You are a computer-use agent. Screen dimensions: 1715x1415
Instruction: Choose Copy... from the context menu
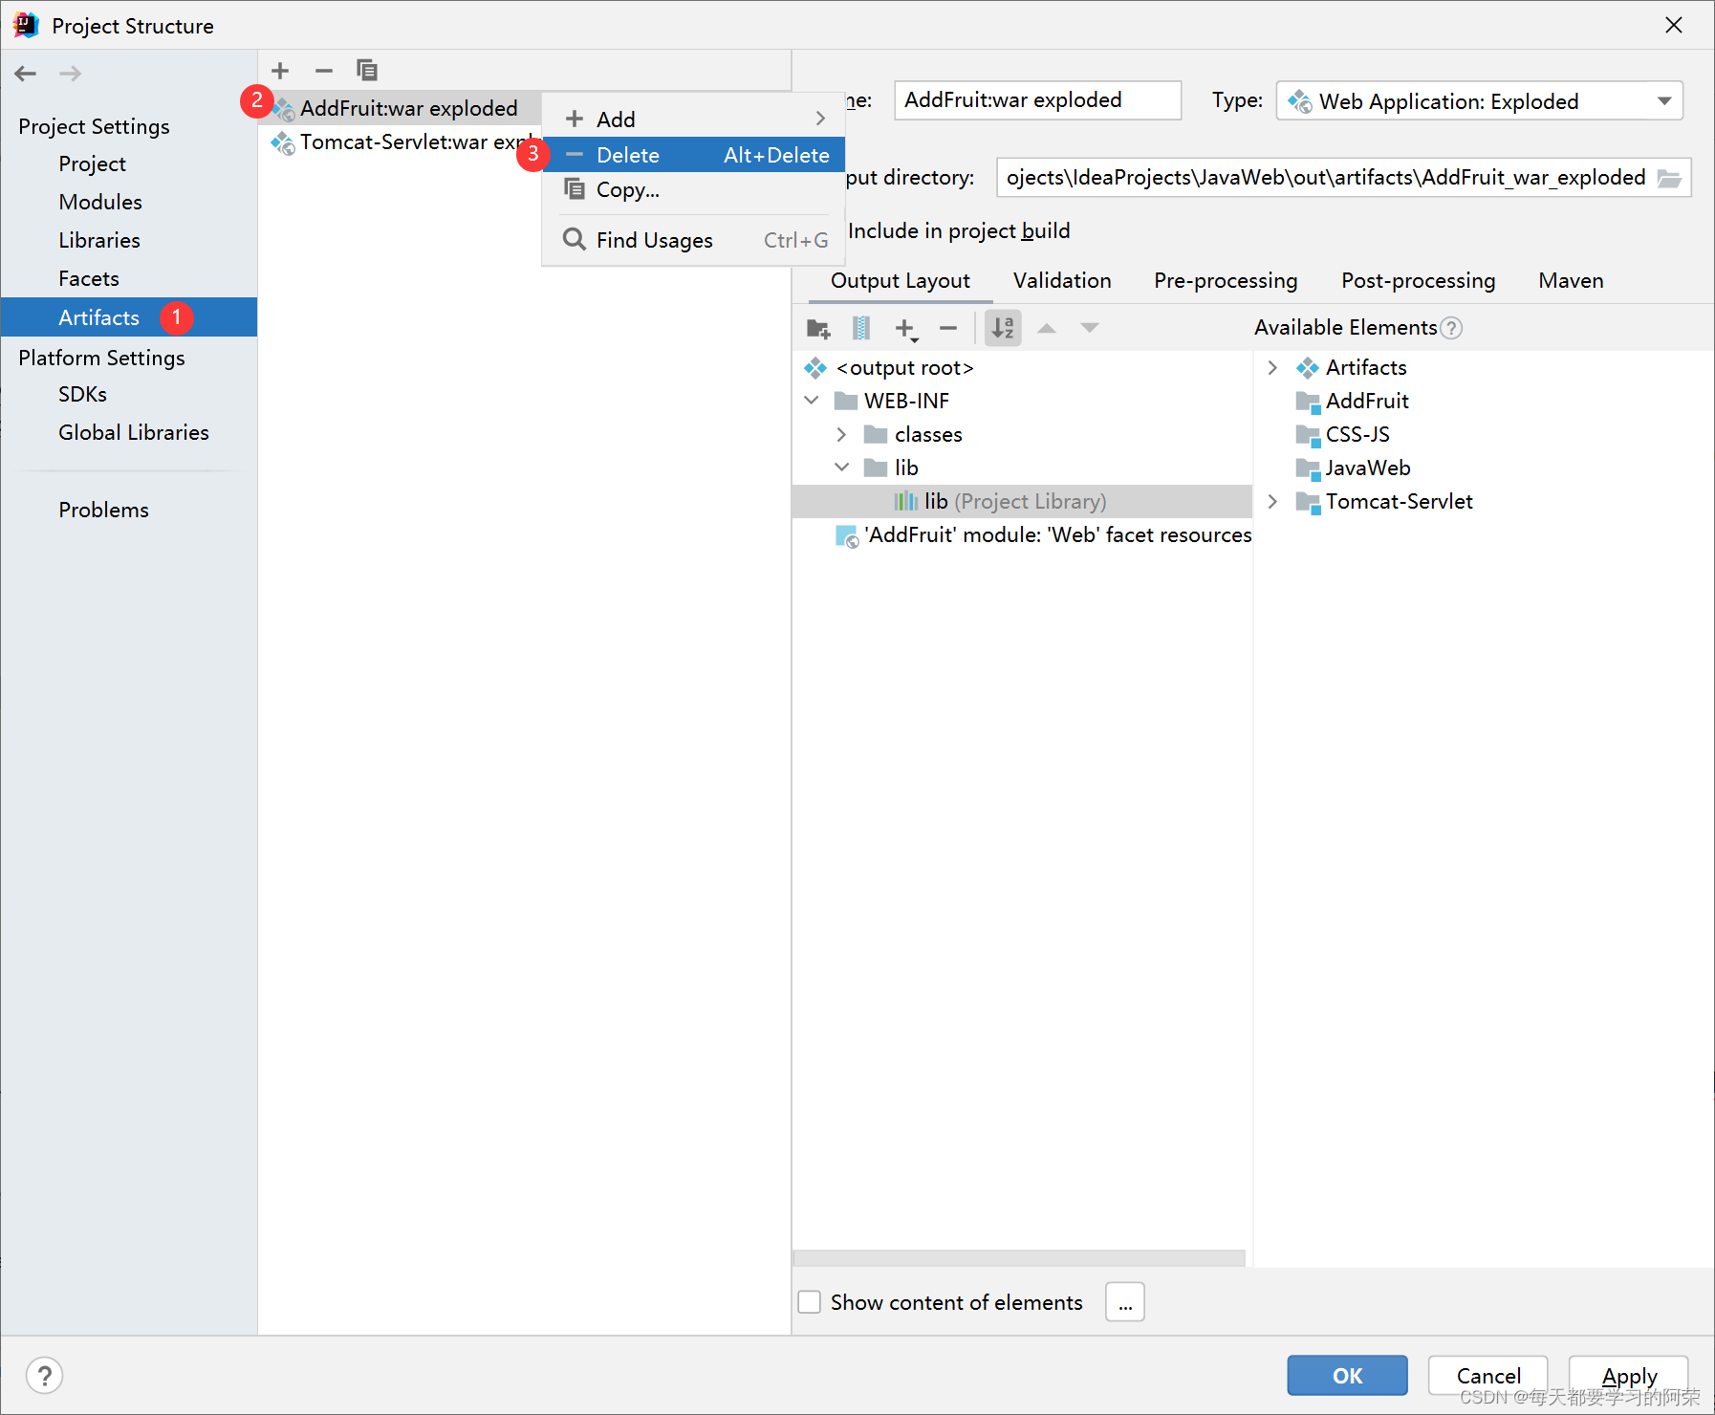694,189
